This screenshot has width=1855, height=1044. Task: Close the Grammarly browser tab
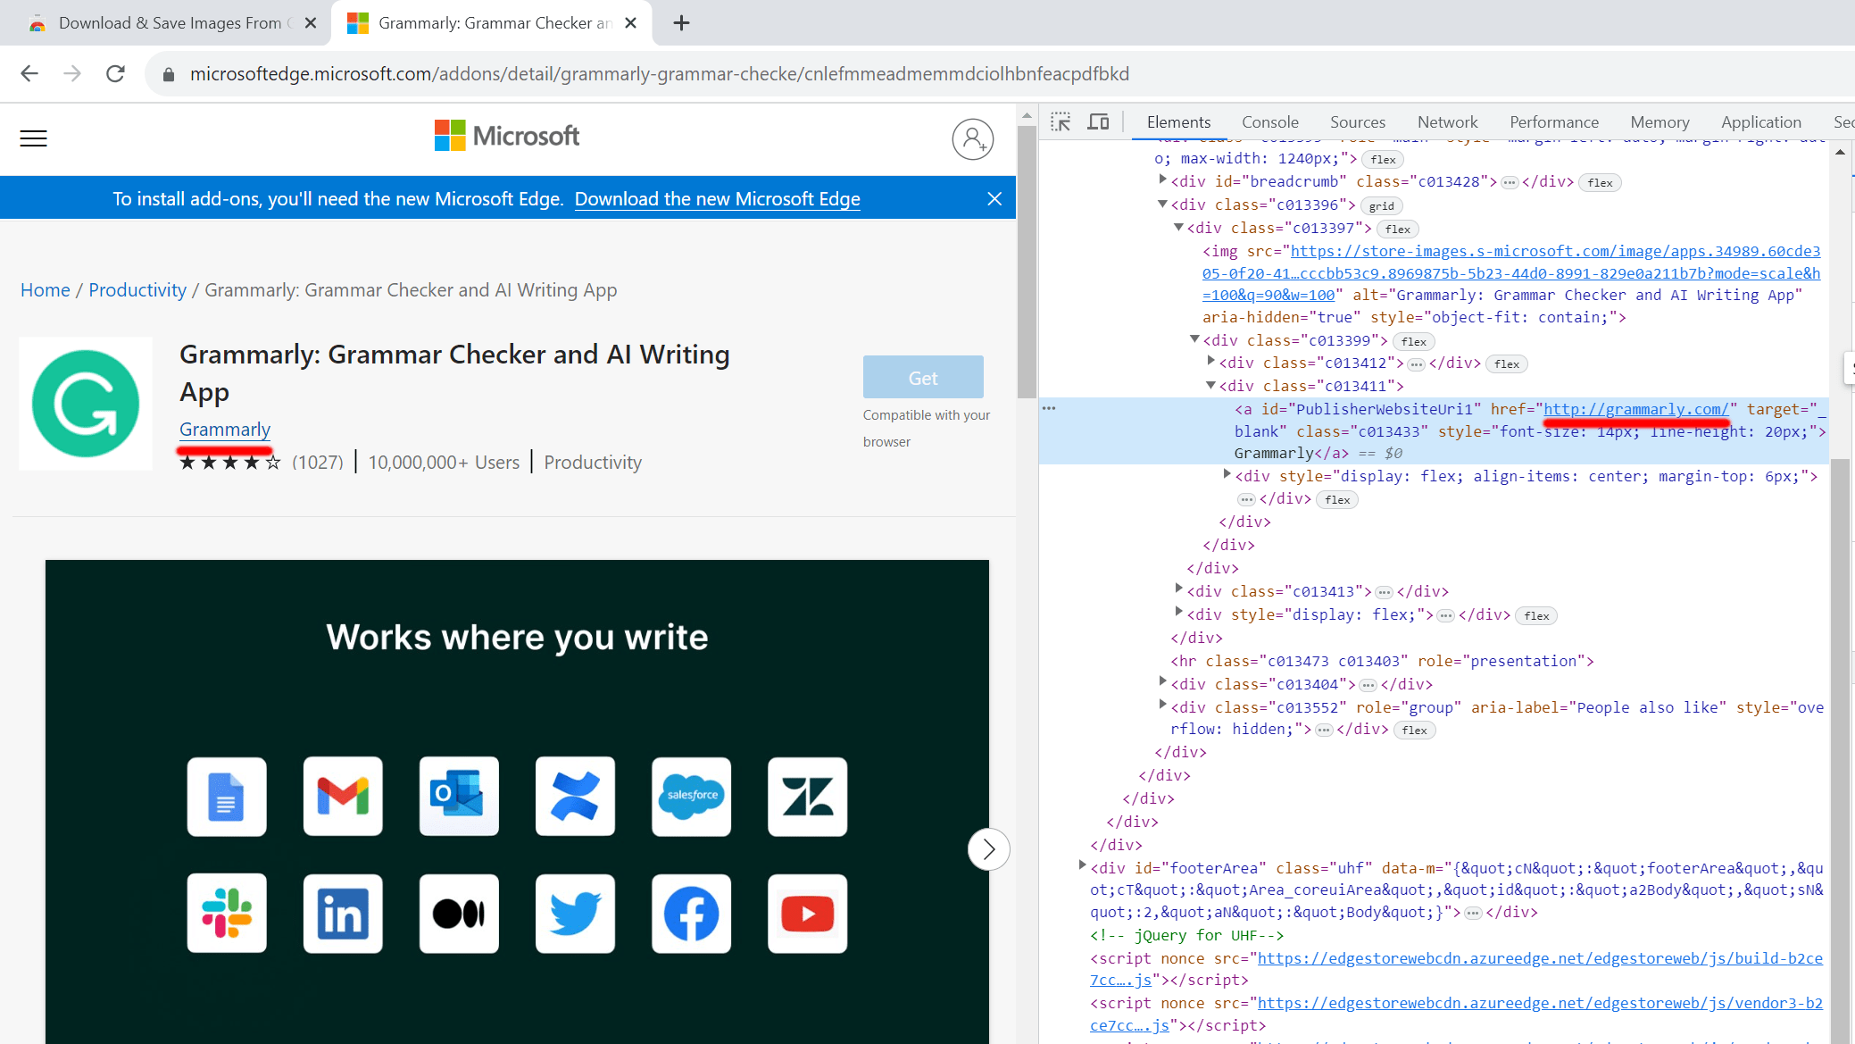(631, 23)
